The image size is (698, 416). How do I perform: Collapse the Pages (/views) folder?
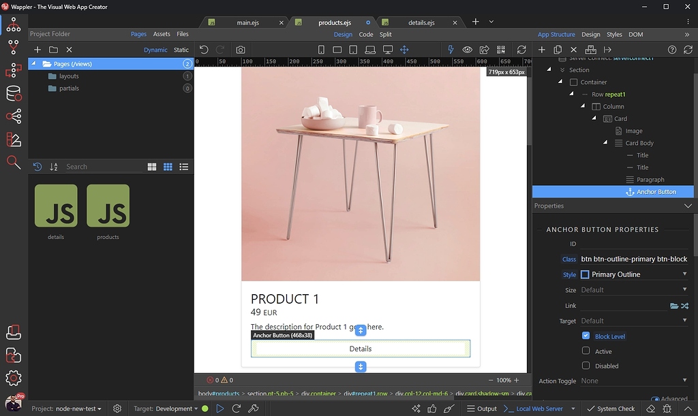pyautogui.click(x=33, y=64)
